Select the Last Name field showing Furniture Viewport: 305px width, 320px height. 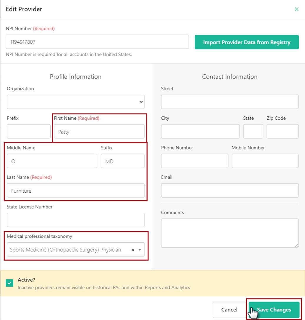[76, 191]
